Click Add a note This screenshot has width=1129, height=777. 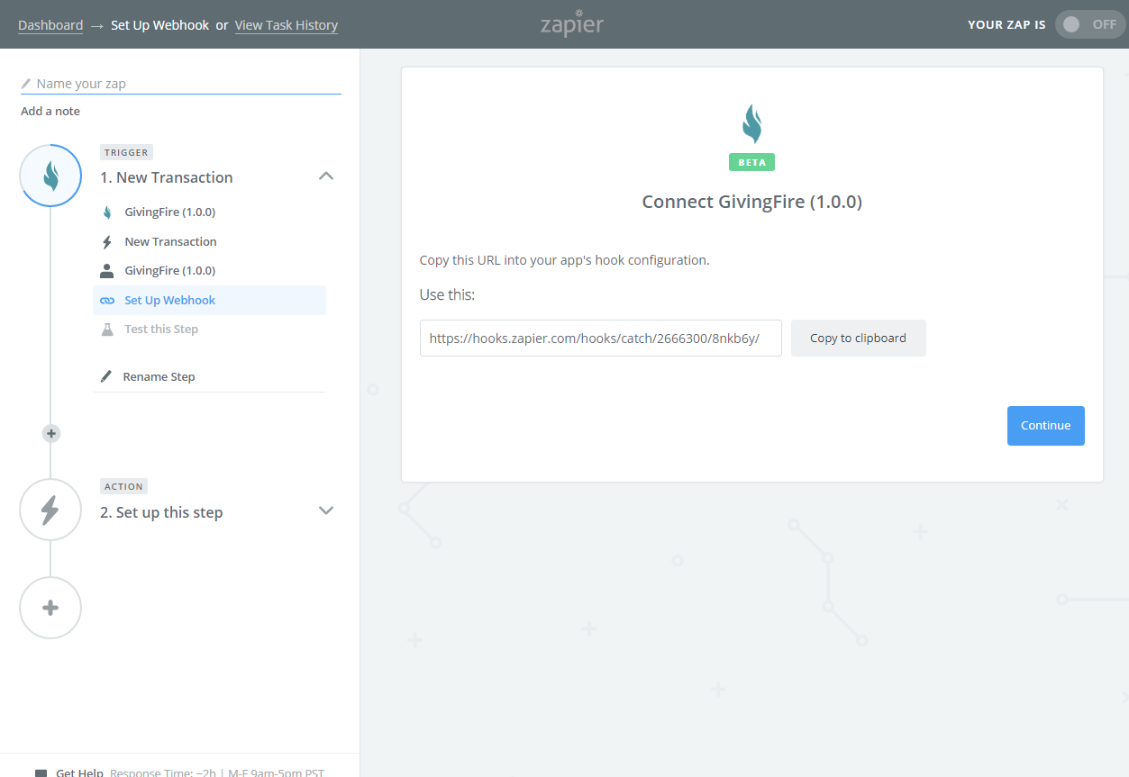50,111
